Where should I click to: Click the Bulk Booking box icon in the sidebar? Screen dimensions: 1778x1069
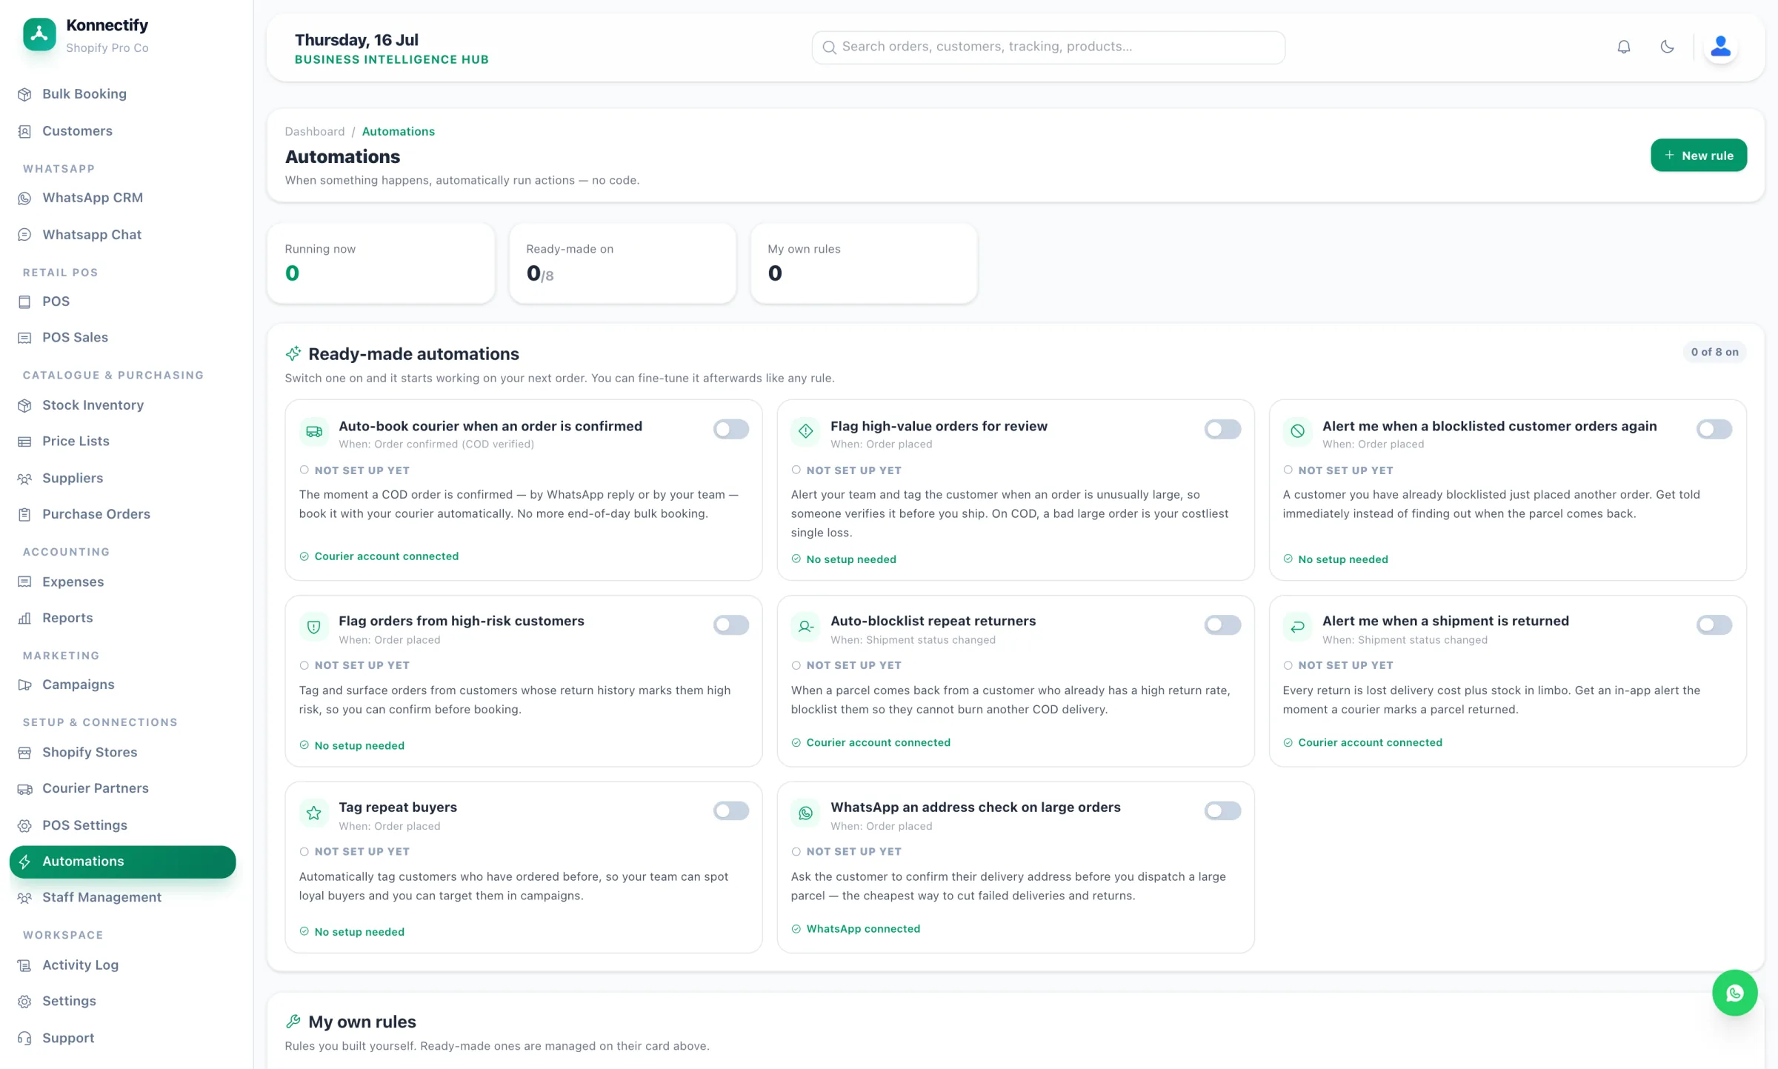24,94
